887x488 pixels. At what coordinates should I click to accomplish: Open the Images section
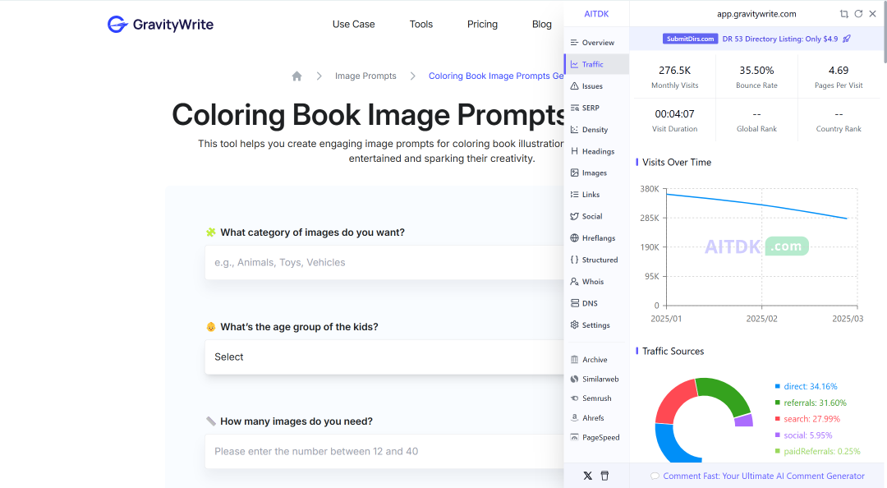tap(596, 173)
